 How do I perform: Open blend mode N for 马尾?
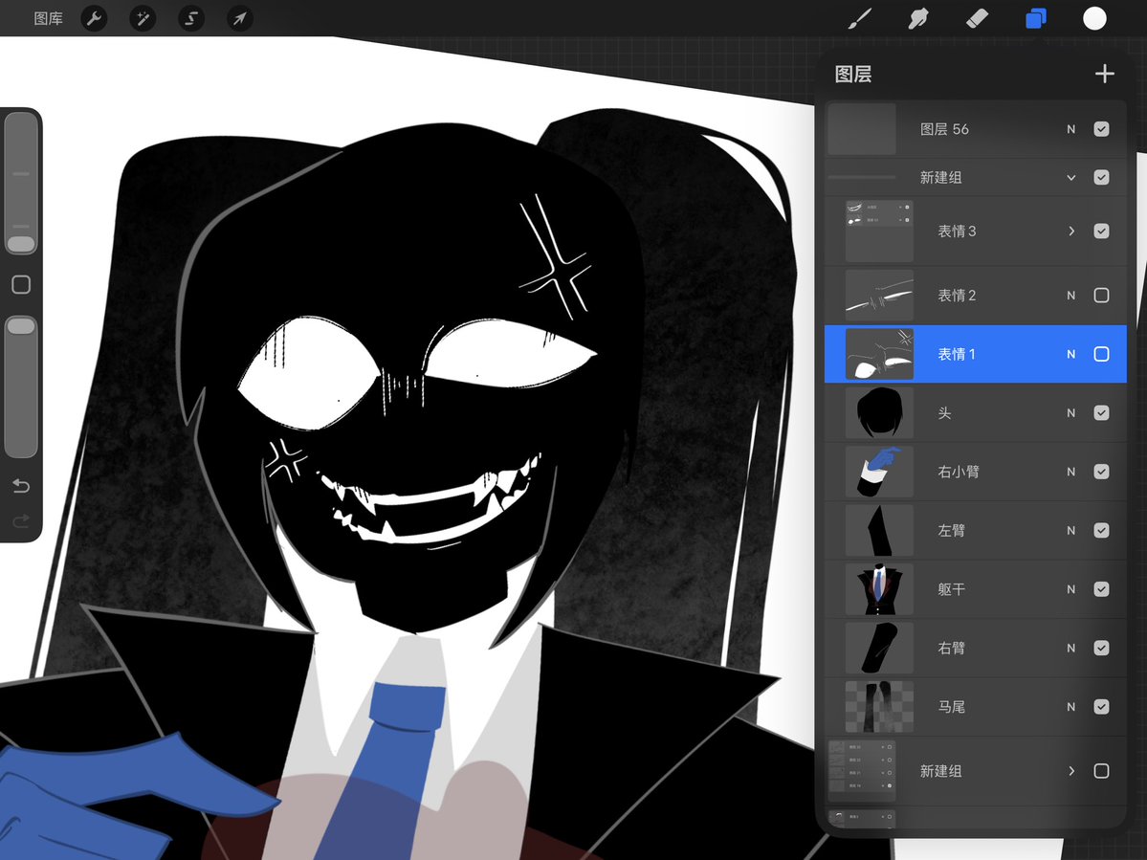coord(1070,706)
